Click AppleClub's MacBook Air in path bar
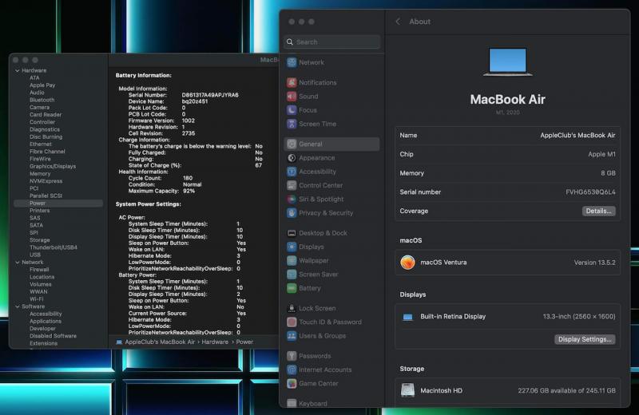Screen dimensions: 639x415 (x=160, y=342)
